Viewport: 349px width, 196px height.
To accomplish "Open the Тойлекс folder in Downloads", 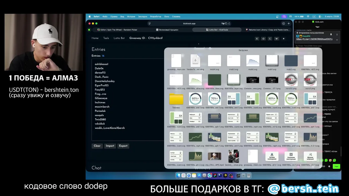I will tap(176, 101).
